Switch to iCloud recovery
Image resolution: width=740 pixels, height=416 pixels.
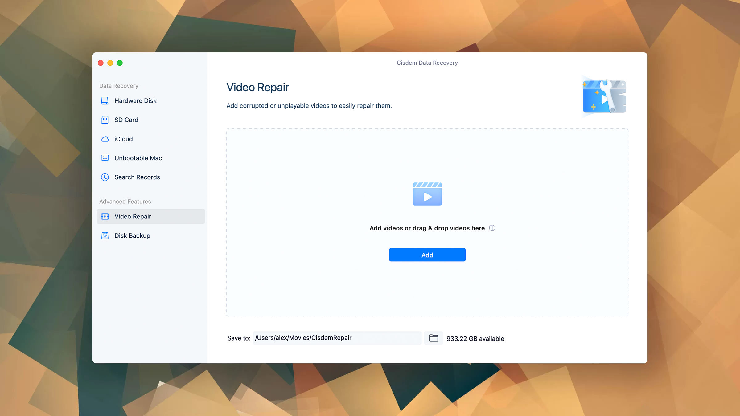[151, 139]
